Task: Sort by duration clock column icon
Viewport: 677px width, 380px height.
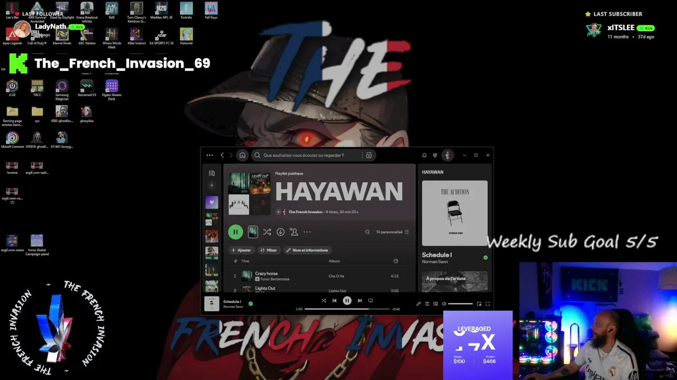Action: click(x=396, y=261)
